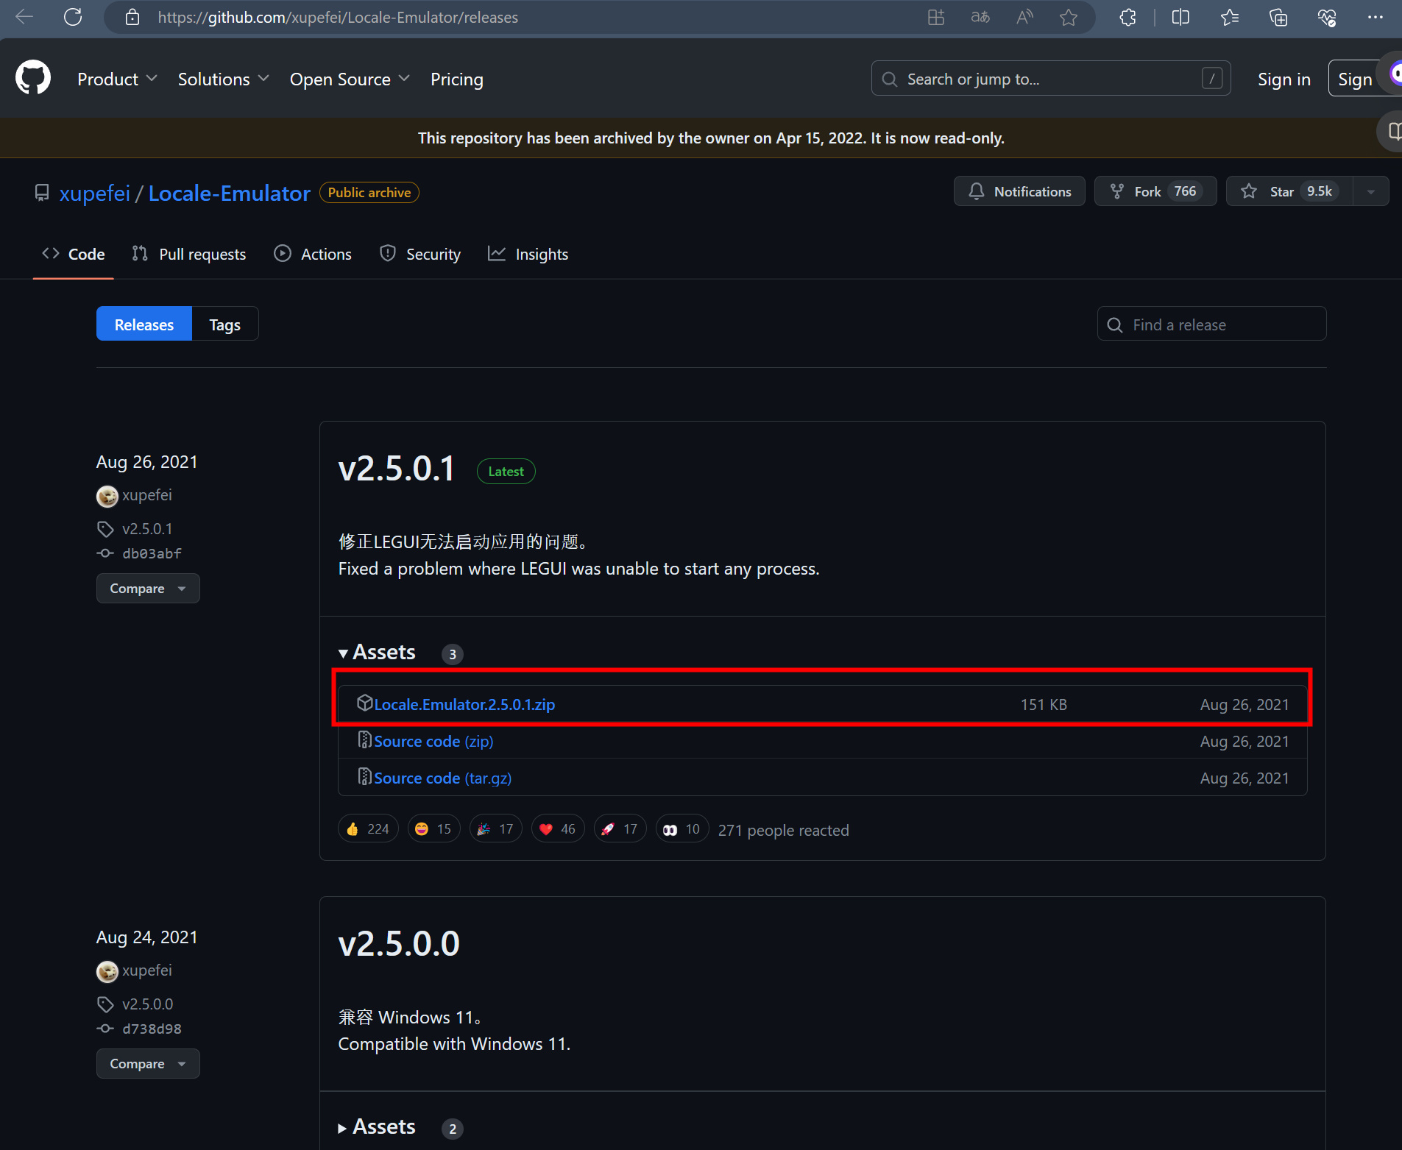Open the translate icon in address bar
Viewport: 1402px width, 1150px height.
click(980, 17)
